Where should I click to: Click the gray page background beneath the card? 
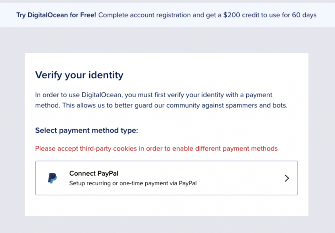tap(167, 225)
